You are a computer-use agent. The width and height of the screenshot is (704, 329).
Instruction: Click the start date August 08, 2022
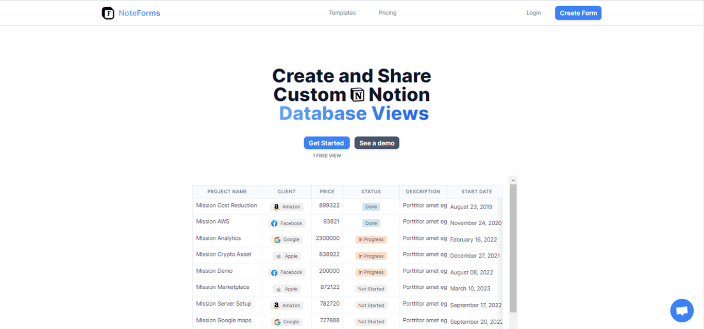click(x=472, y=273)
